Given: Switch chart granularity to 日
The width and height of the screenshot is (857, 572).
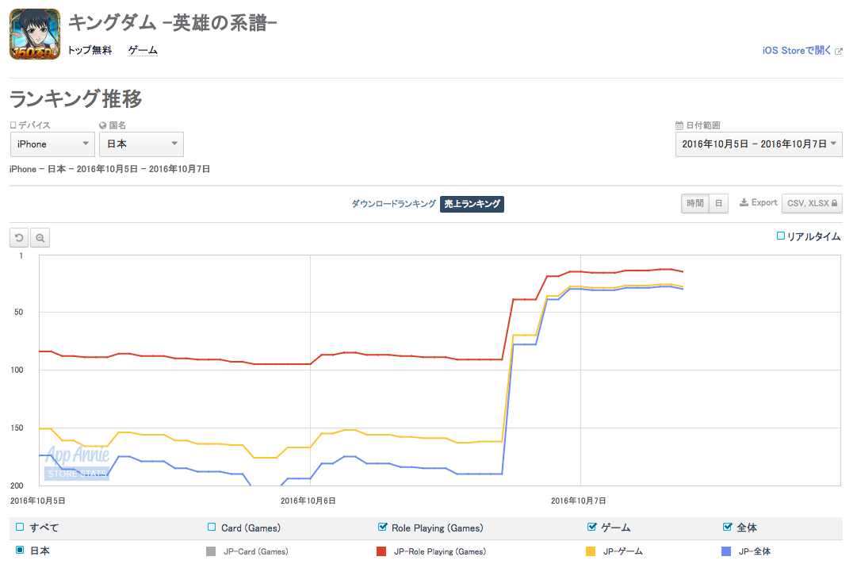Looking at the screenshot, I should tap(719, 203).
